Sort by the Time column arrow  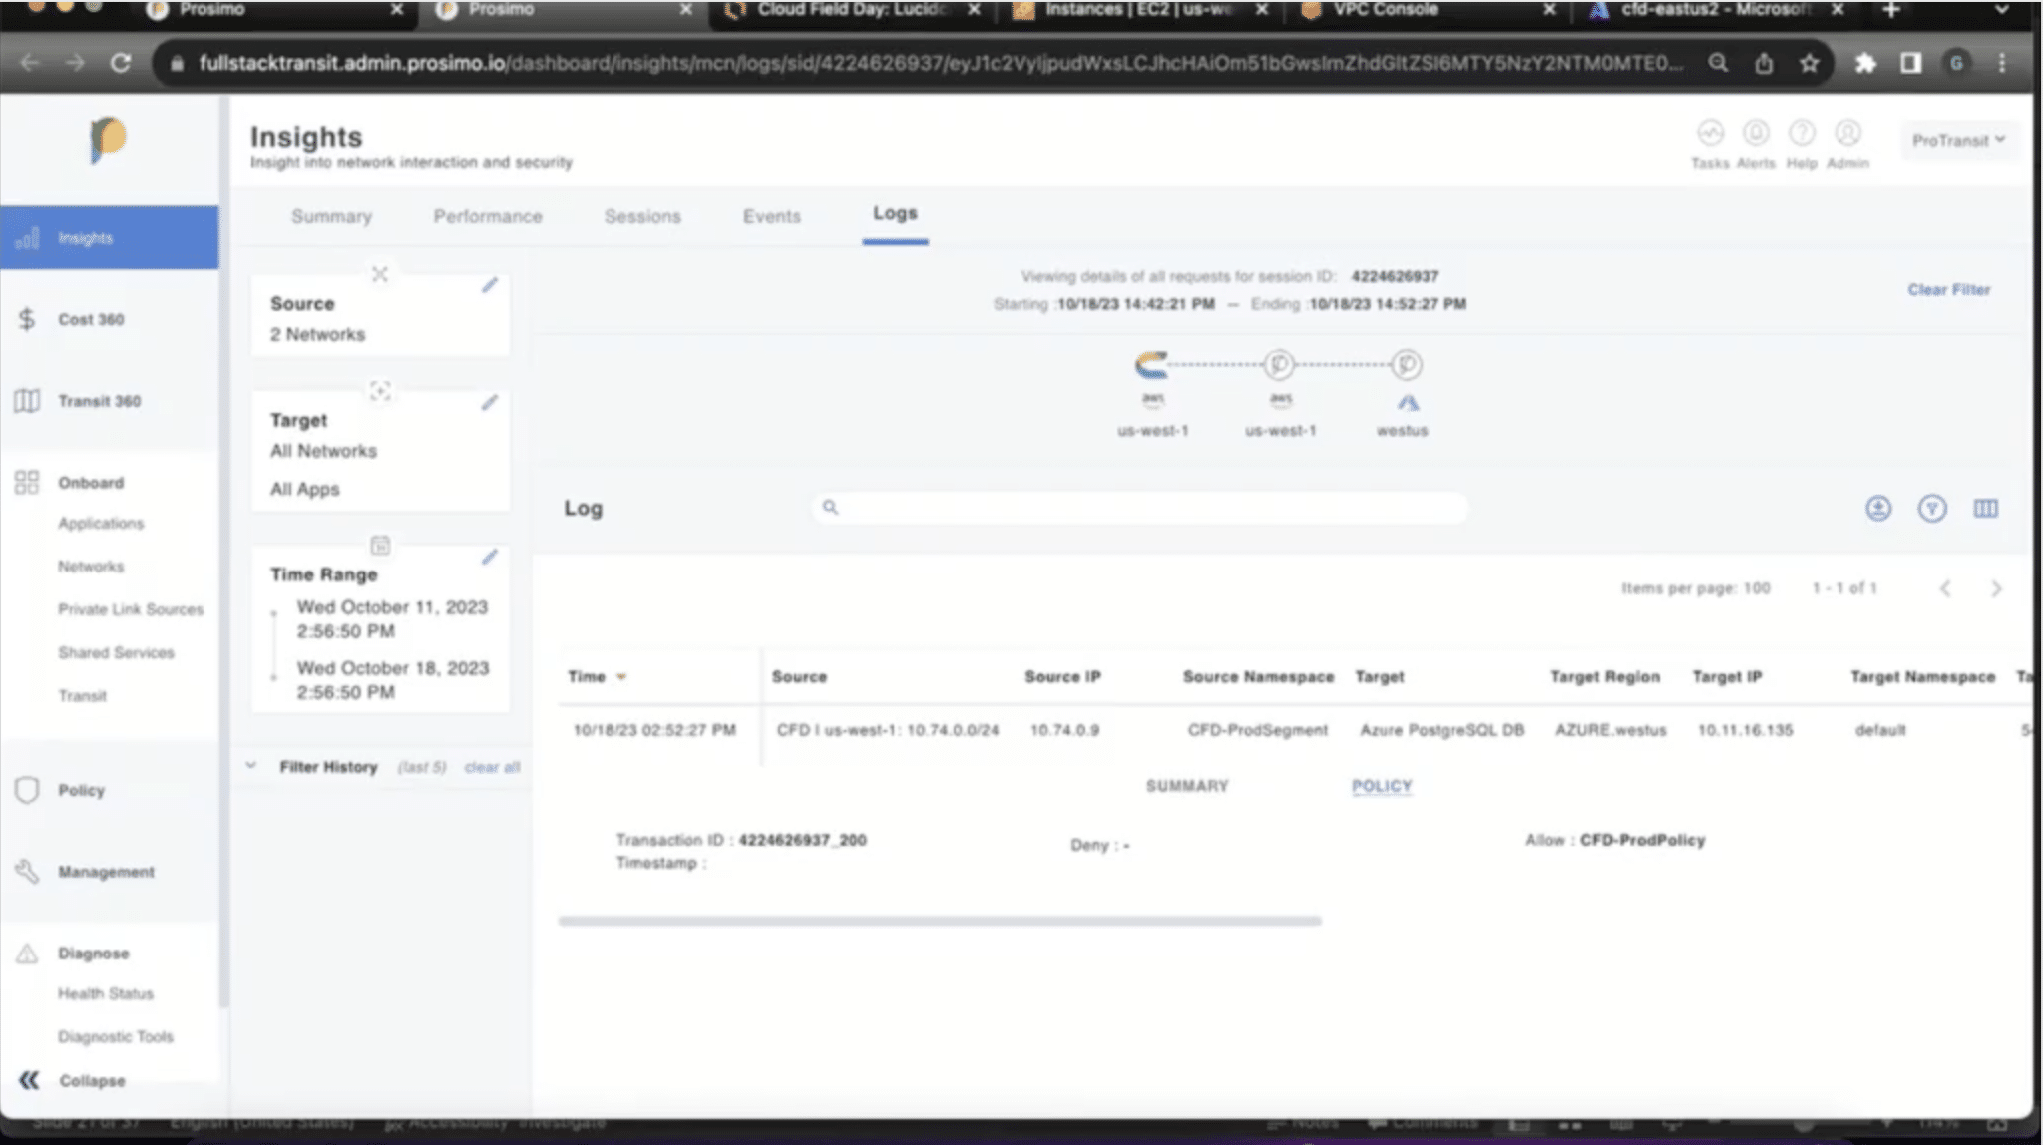pyautogui.click(x=621, y=677)
